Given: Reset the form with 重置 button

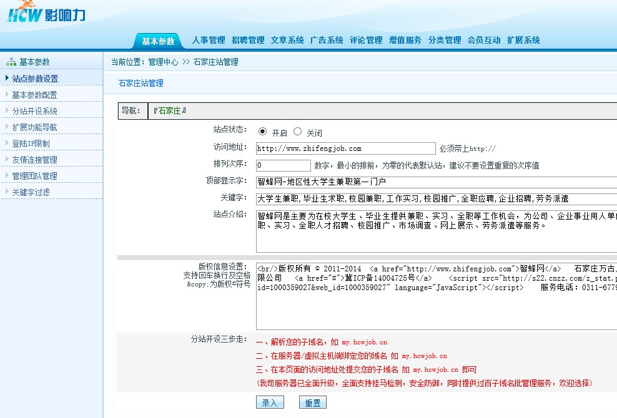Looking at the screenshot, I should (313, 402).
